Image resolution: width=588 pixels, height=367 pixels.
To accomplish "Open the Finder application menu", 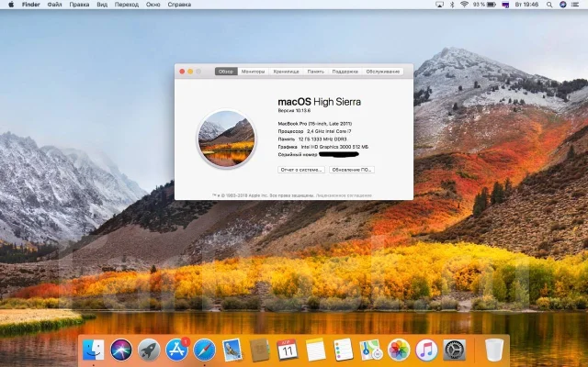I will pos(30,5).
